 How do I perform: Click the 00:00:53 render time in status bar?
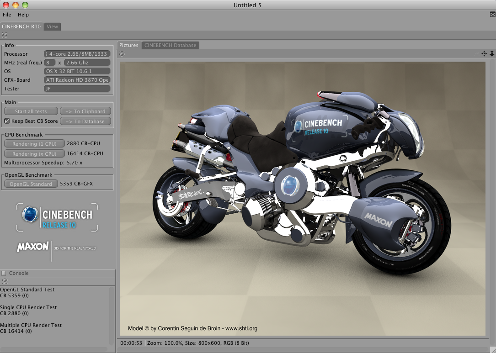131,343
